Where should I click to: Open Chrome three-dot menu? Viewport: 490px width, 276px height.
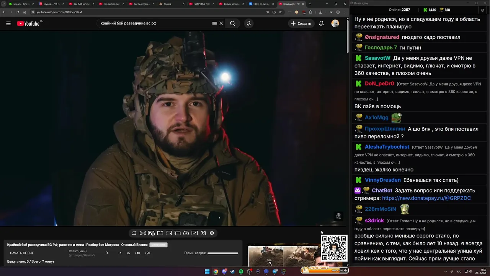345,12
